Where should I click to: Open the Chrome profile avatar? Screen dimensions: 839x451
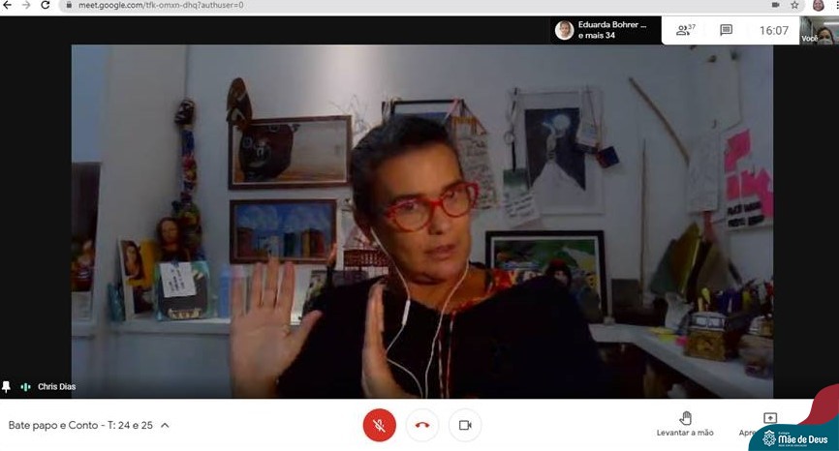818,5
